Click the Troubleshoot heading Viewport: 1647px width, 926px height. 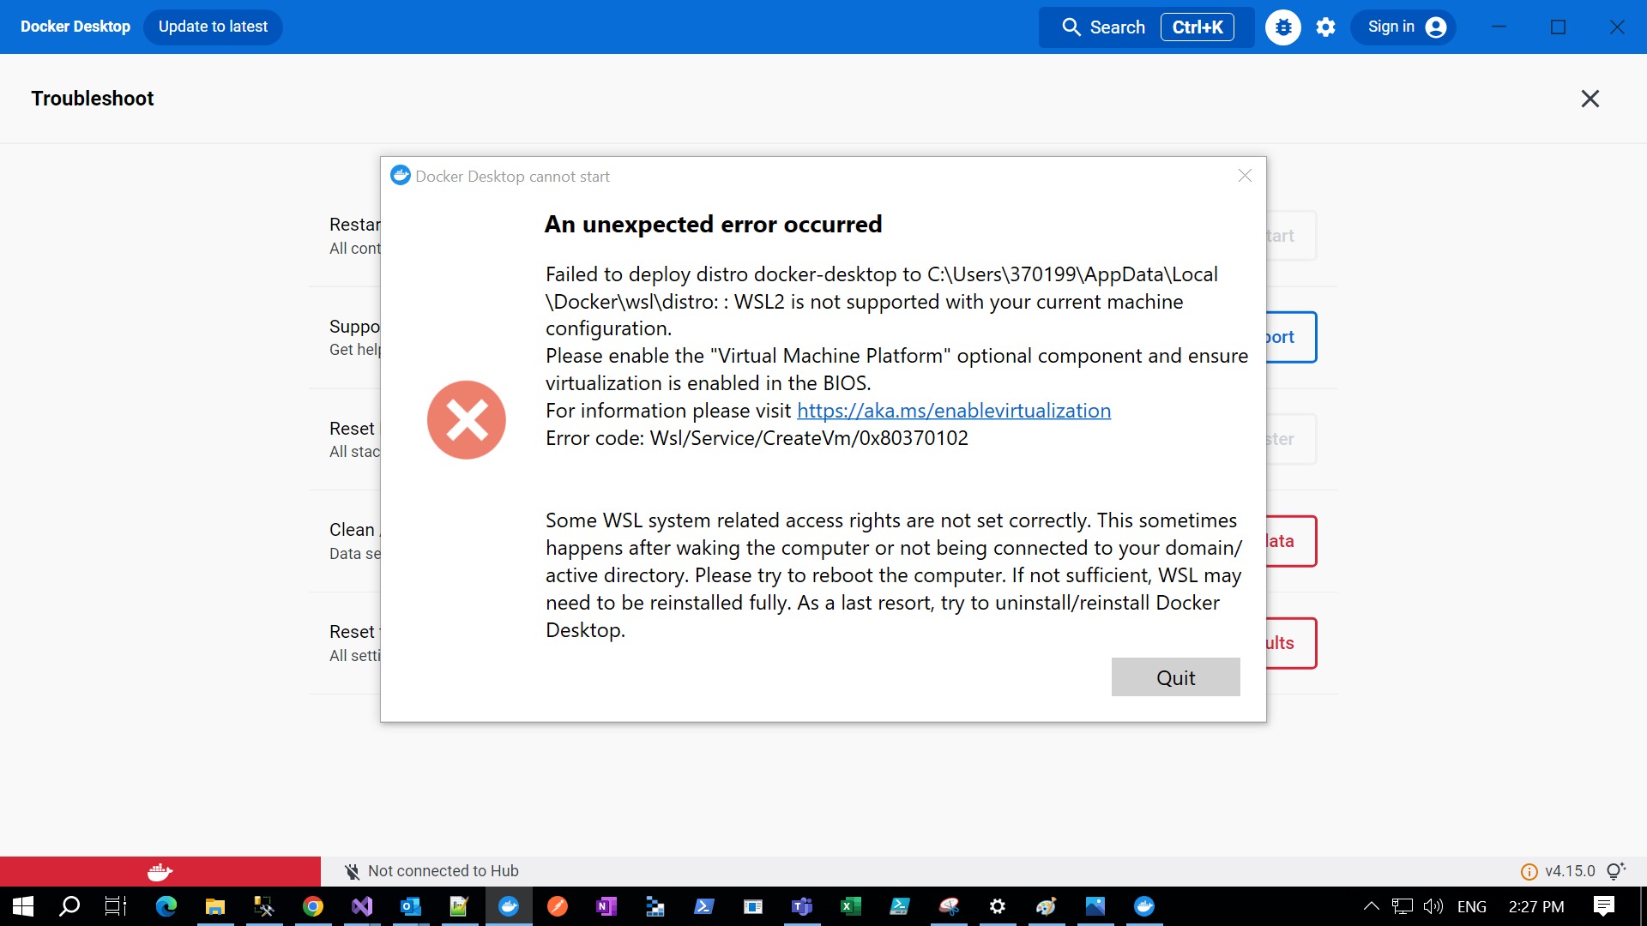pos(93,99)
